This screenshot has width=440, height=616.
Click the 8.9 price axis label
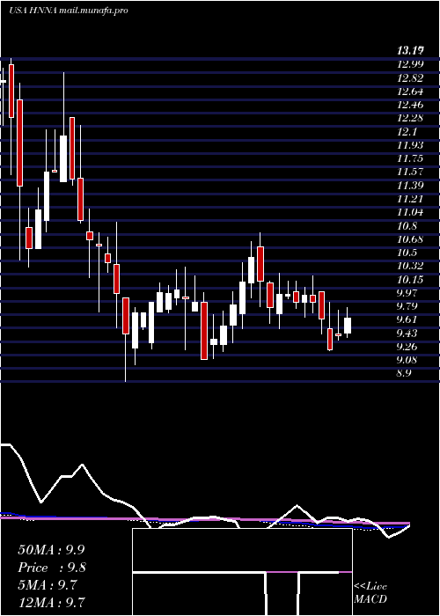tap(404, 374)
